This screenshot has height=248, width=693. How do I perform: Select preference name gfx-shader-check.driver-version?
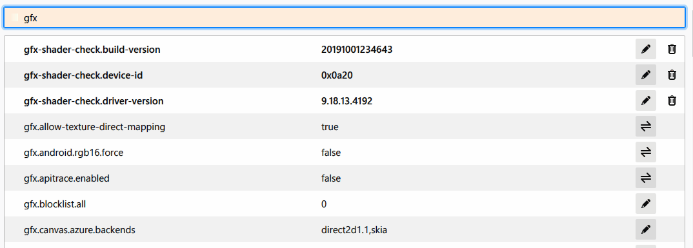click(94, 101)
